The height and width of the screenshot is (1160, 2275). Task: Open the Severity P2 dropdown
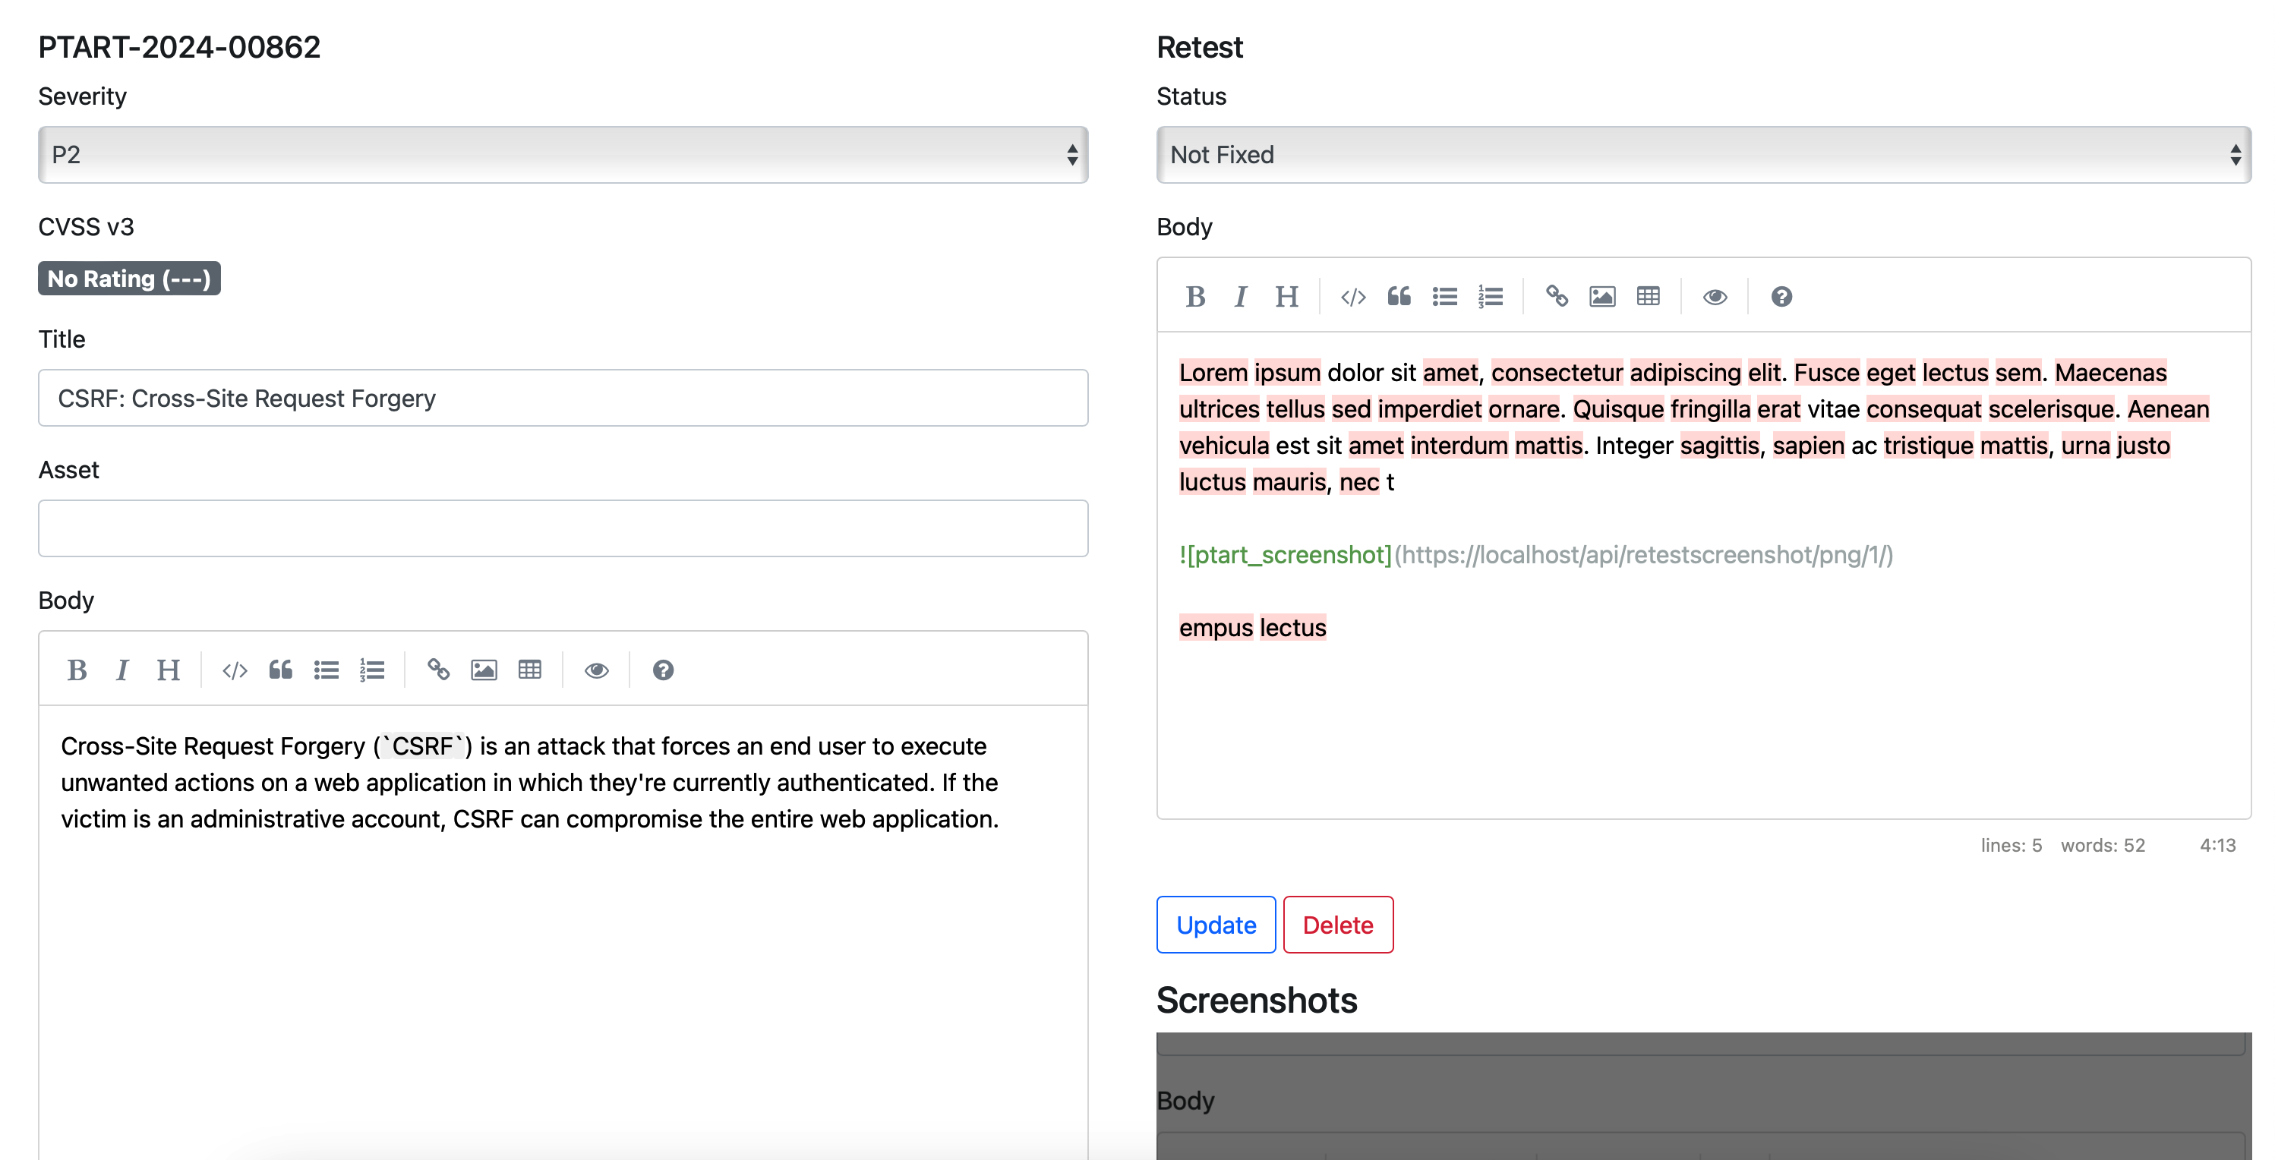pyautogui.click(x=563, y=156)
